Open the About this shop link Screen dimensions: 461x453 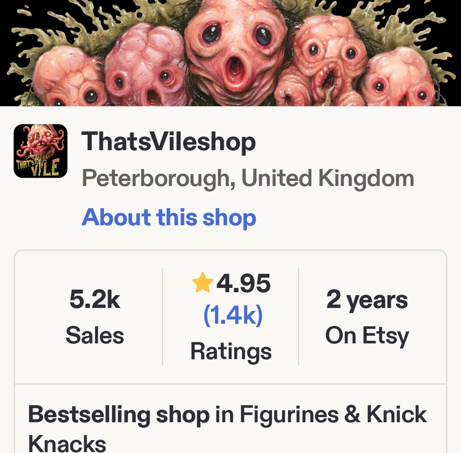169,217
